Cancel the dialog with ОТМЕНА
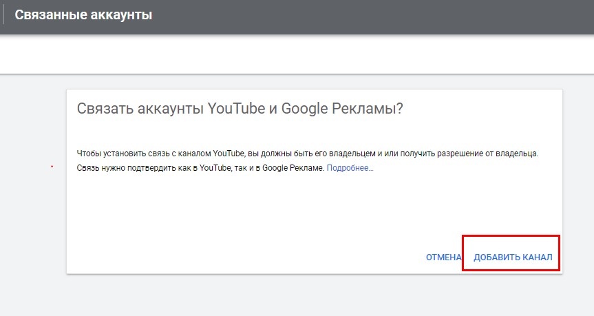This screenshot has height=316, width=594. [x=443, y=257]
